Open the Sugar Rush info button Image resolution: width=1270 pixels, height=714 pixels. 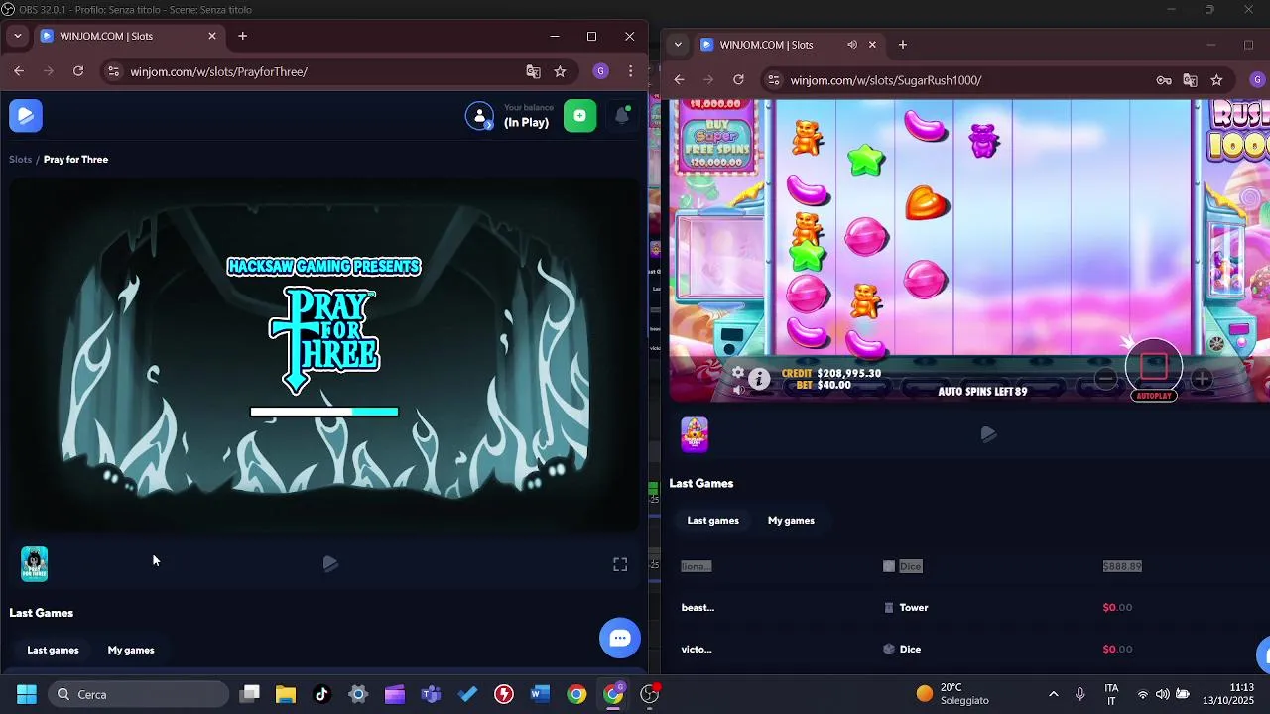(759, 378)
